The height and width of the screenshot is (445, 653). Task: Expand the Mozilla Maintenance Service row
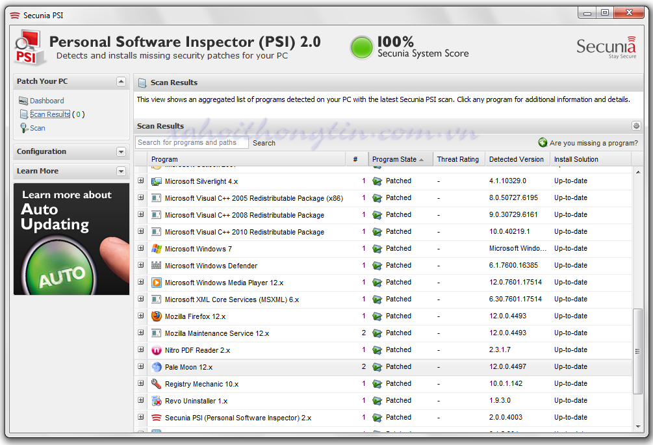click(x=141, y=333)
